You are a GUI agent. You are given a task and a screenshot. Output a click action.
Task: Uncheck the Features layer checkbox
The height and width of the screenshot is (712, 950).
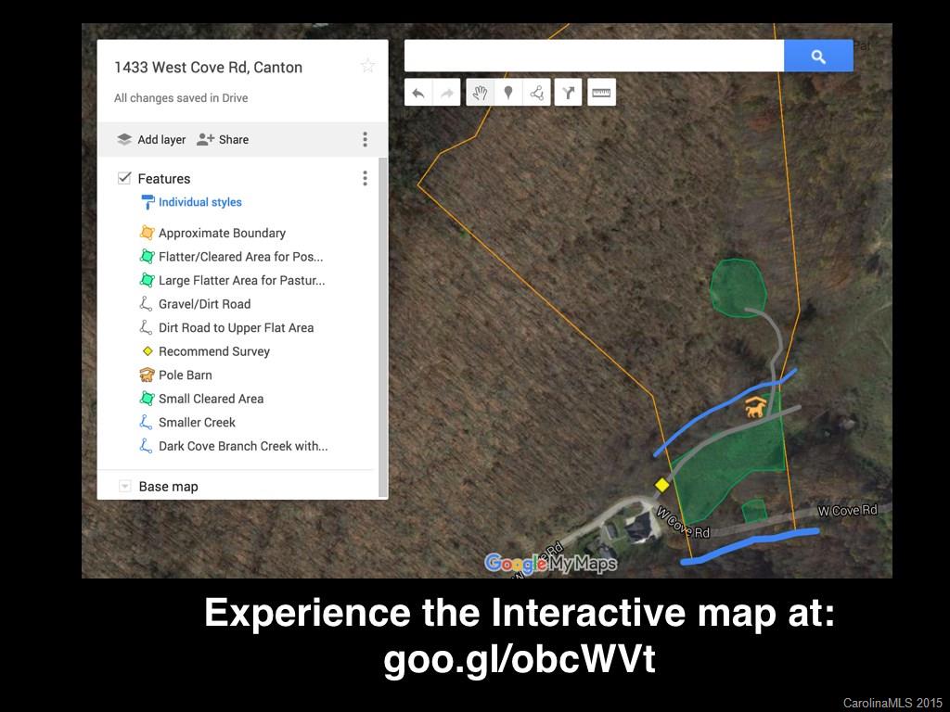tap(124, 178)
